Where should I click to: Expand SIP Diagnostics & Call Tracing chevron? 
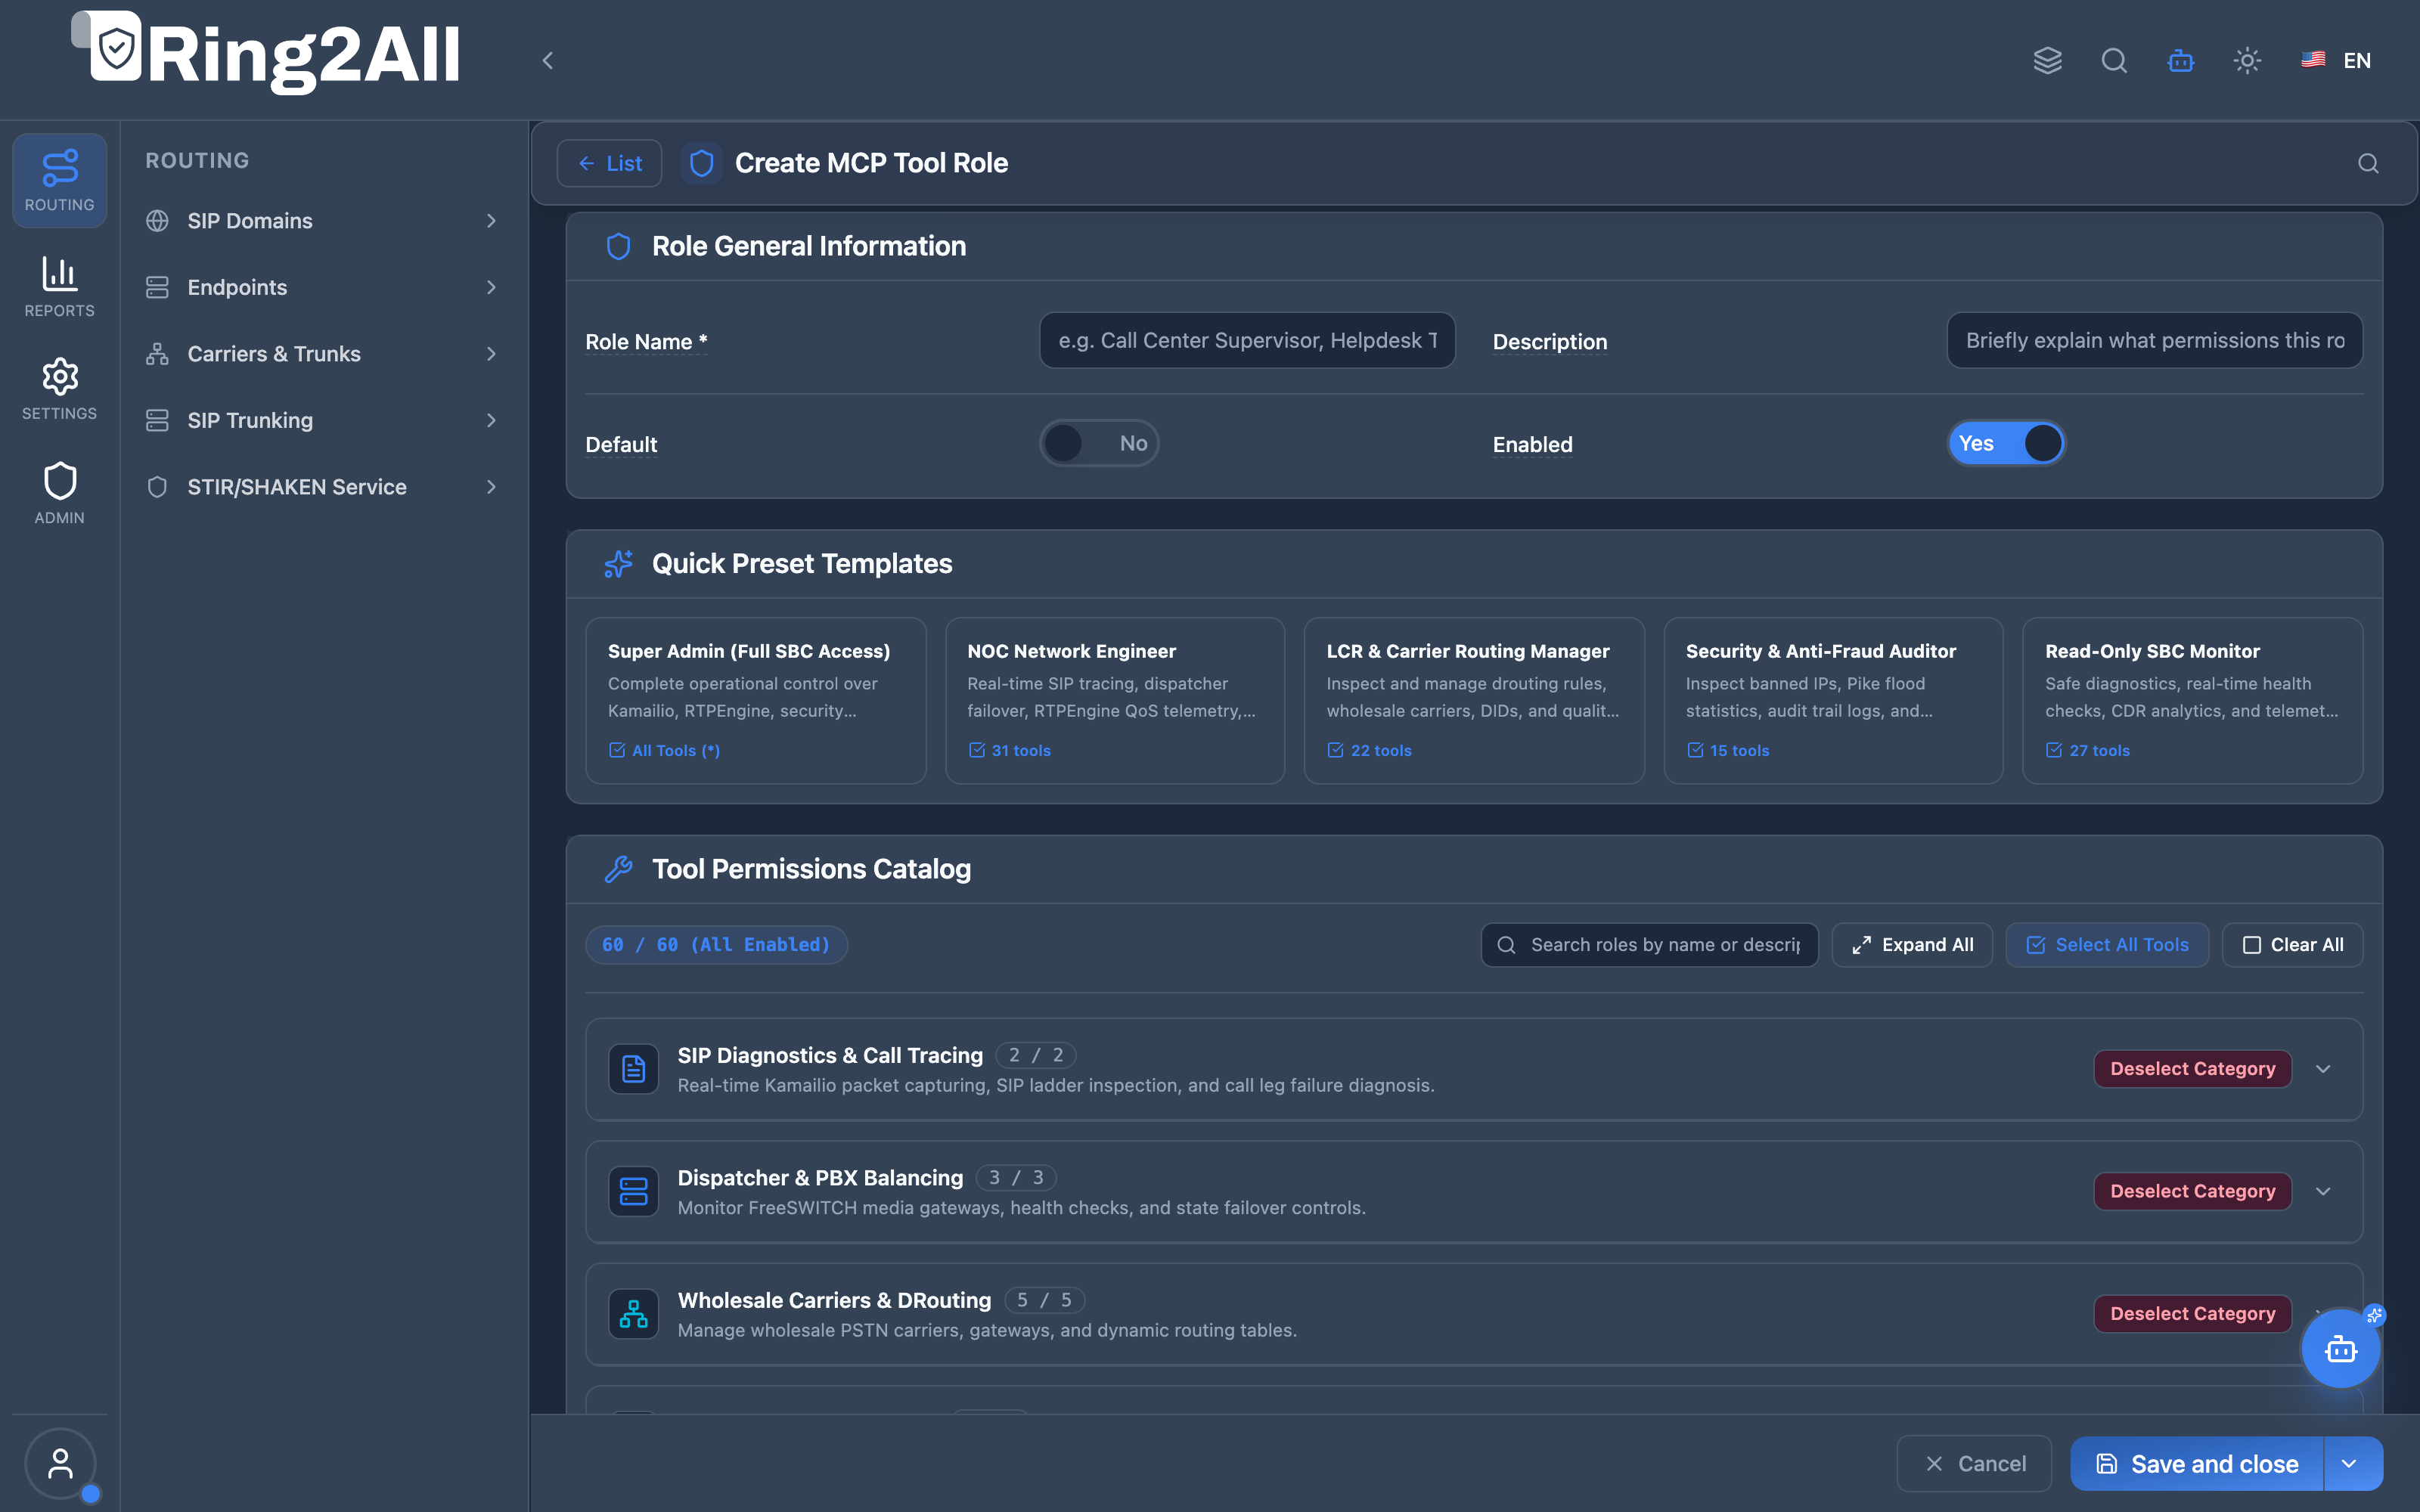(x=2323, y=1069)
